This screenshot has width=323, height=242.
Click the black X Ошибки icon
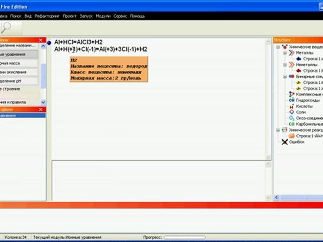point(285,142)
